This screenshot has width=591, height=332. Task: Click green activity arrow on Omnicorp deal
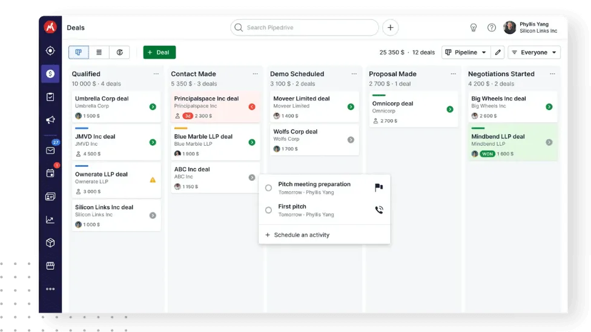(450, 109)
